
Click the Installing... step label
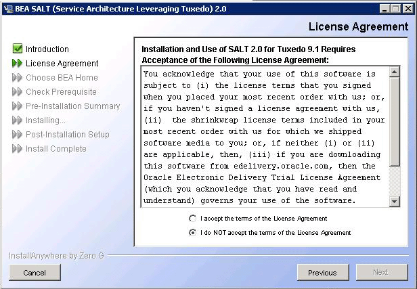[45, 120]
